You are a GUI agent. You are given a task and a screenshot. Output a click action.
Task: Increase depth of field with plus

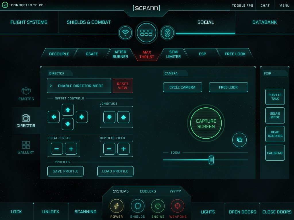(x=123, y=149)
